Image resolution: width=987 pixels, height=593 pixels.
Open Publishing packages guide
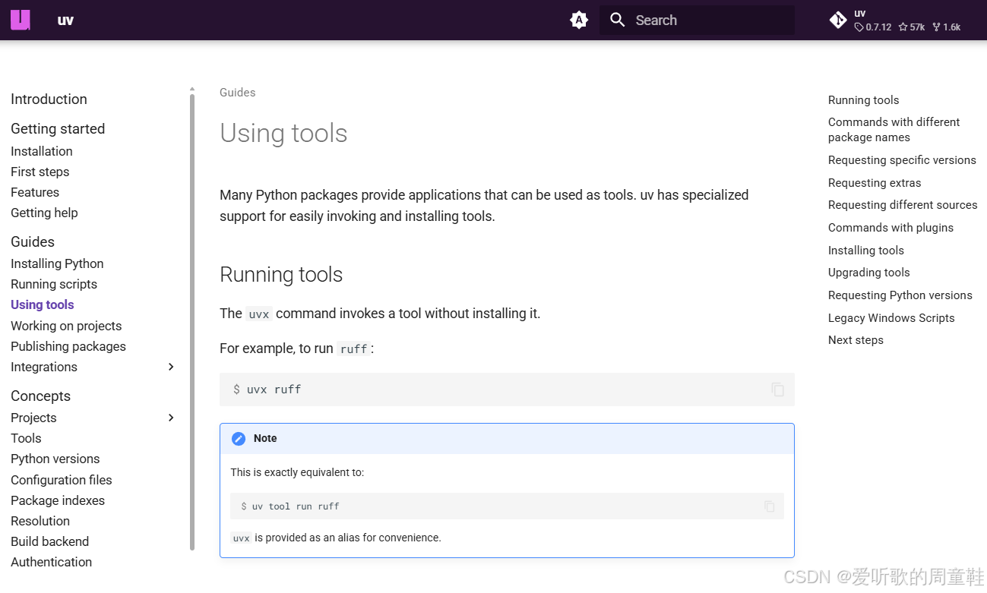pos(68,347)
